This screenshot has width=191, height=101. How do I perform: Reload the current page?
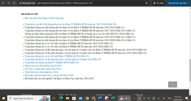coord(14,3)
